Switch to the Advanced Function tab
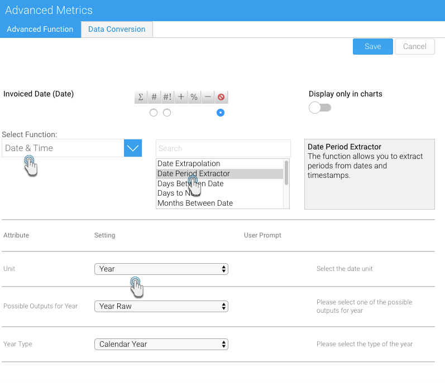 tap(40, 30)
